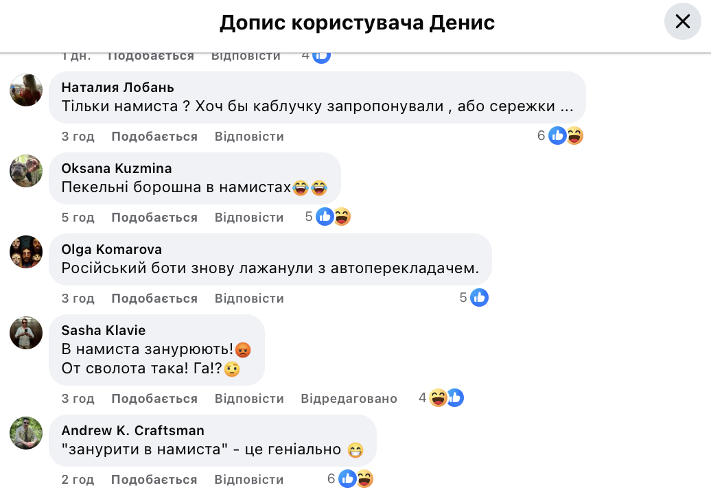Reply to Oksana Kuzmina's comment
This screenshot has width=711, height=490.
249,218
